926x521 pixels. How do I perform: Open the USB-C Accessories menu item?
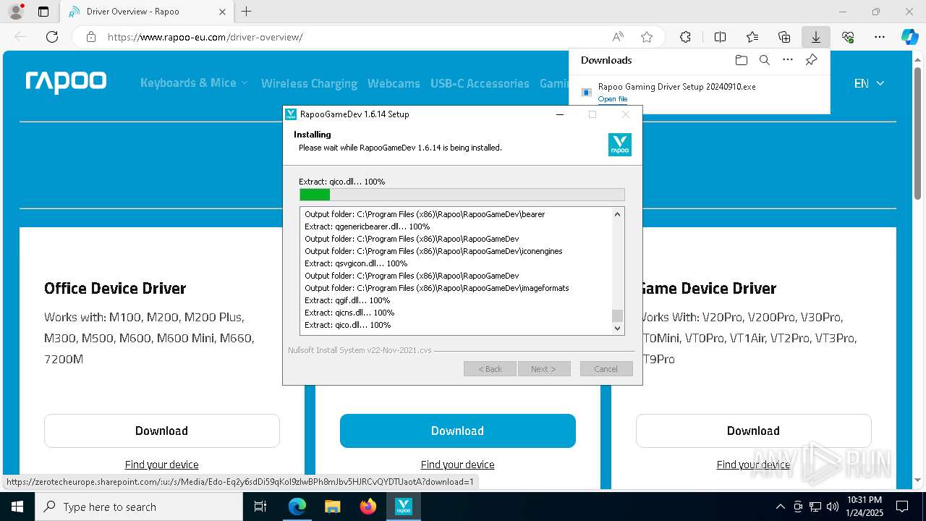(480, 83)
